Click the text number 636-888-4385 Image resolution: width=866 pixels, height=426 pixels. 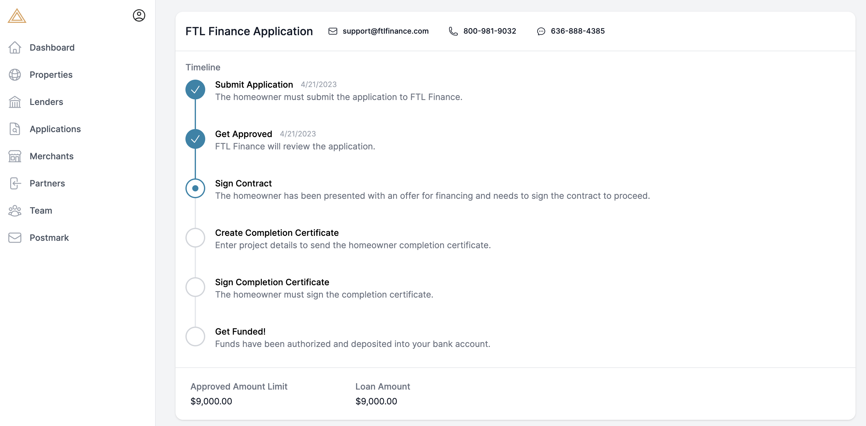click(x=578, y=31)
